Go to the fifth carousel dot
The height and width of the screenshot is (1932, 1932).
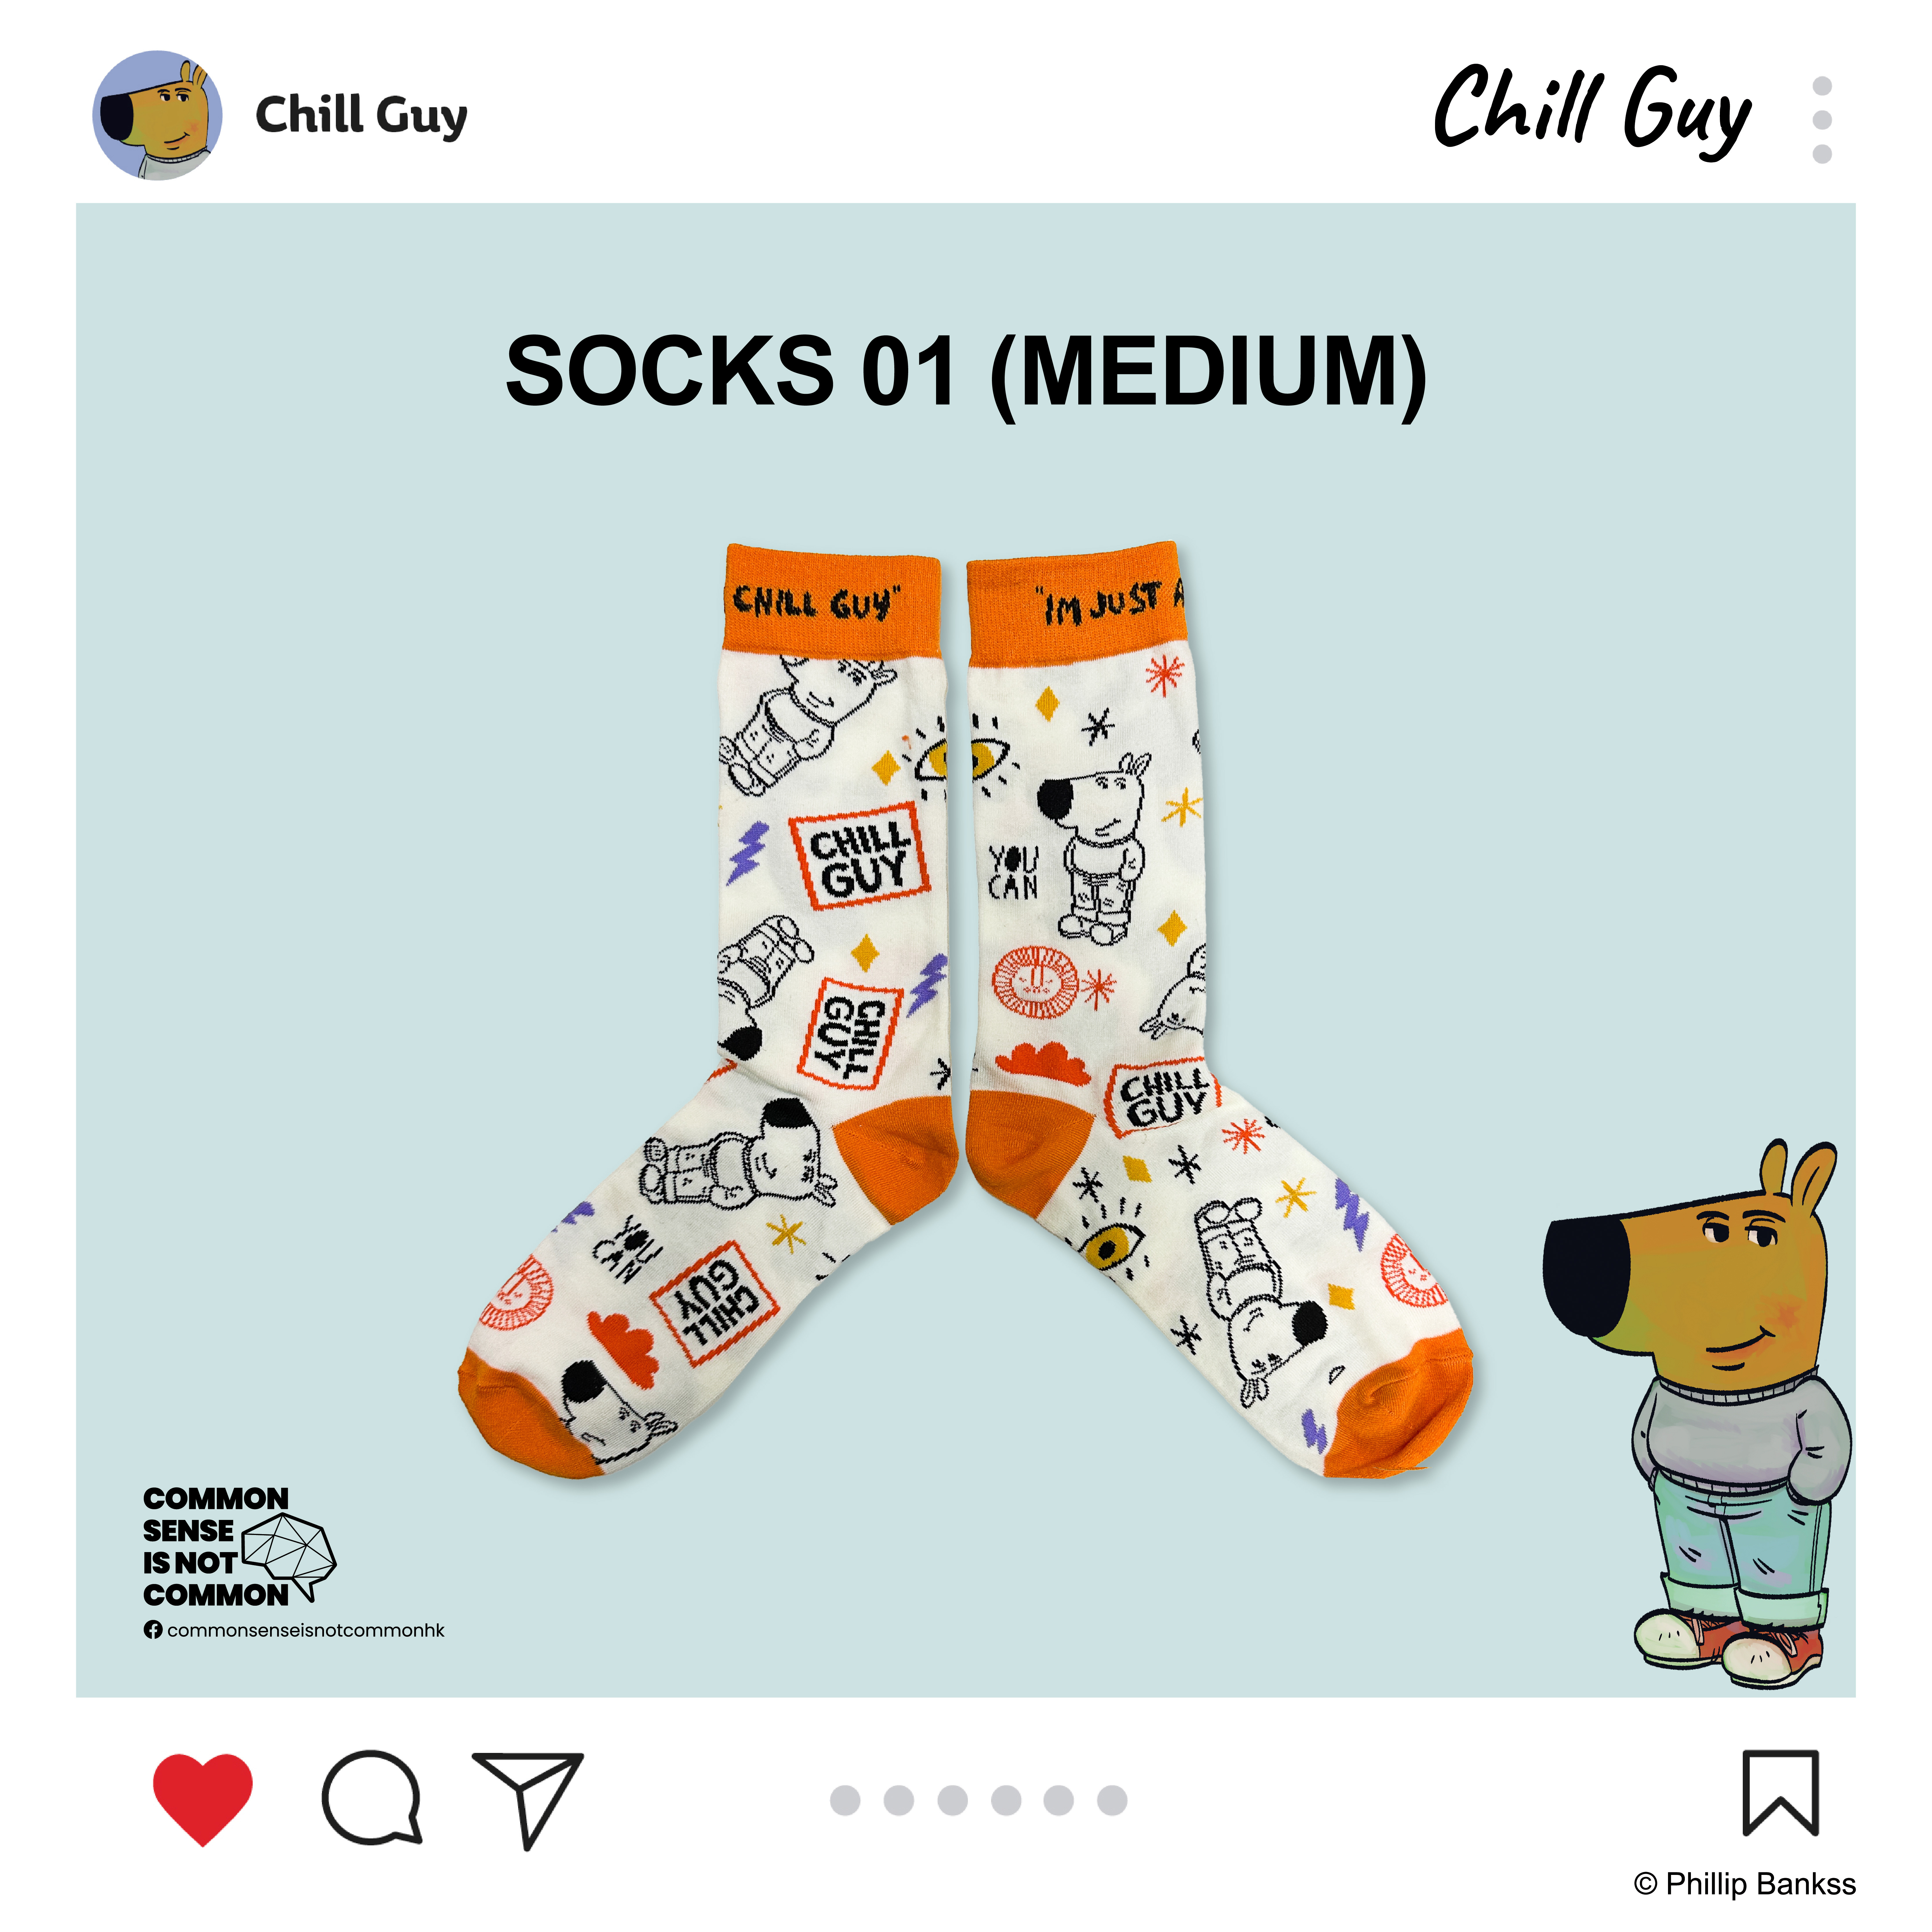(1059, 1800)
